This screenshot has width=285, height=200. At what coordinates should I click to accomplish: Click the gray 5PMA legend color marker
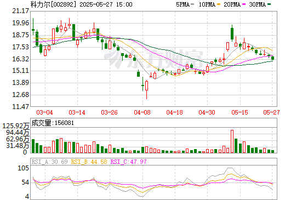[192, 4]
